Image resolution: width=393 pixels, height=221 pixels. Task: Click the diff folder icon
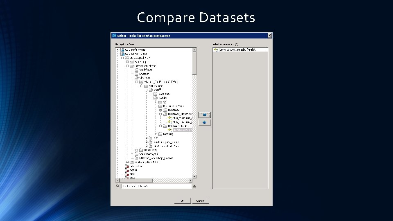(151, 138)
